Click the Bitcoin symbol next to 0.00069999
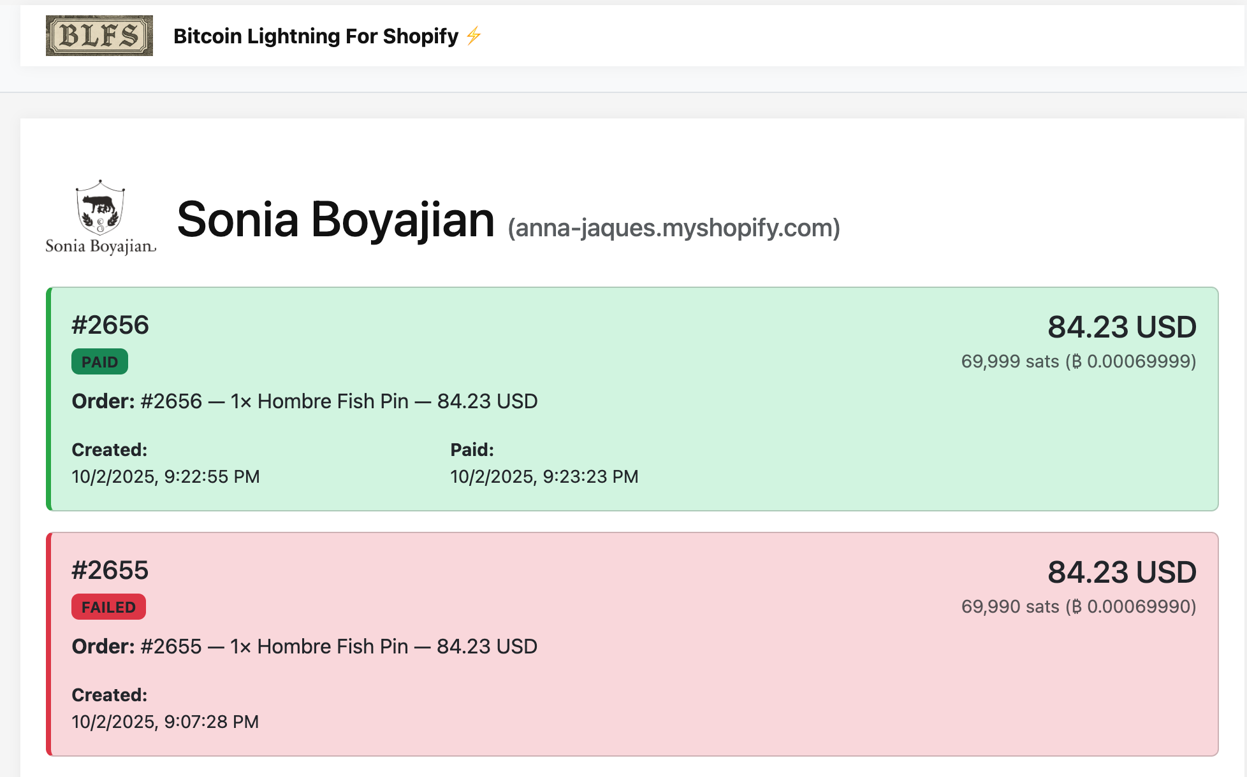The image size is (1247, 777). click(1077, 360)
